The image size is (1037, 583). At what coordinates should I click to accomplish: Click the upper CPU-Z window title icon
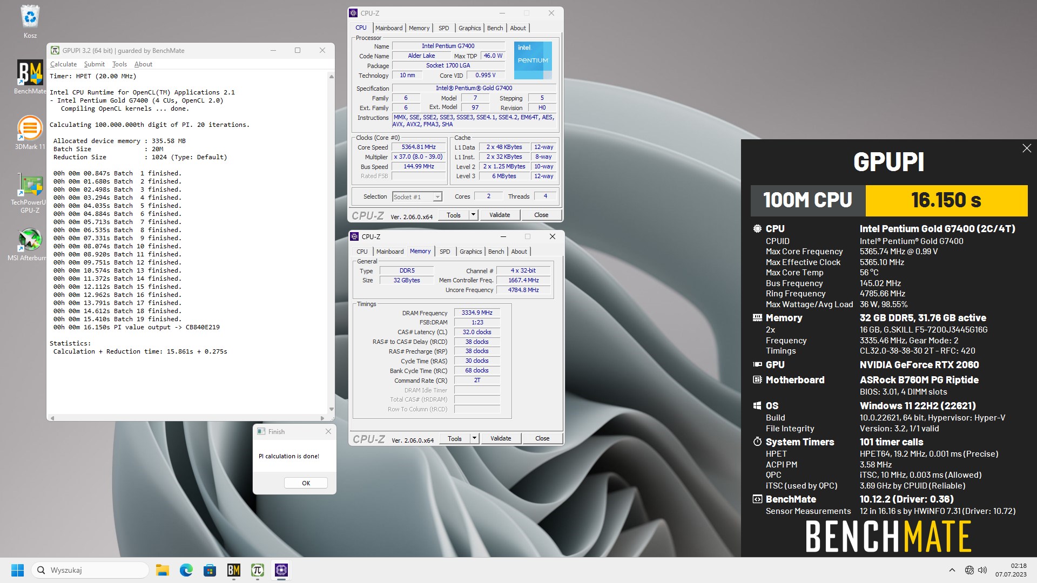pyautogui.click(x=354, y=13)
